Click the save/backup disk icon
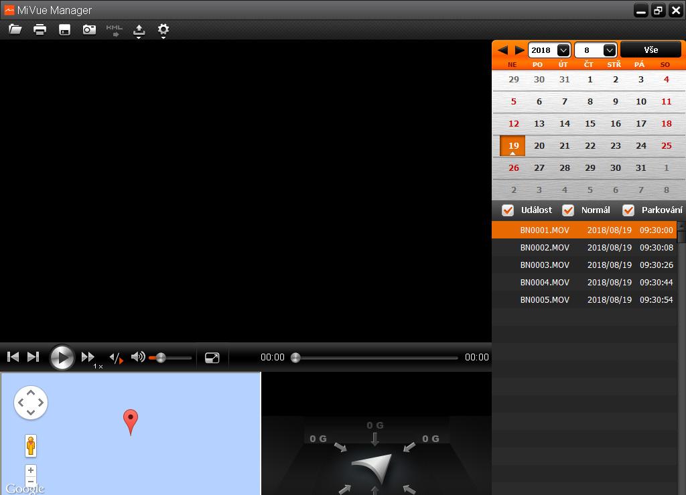The height and width of the screenshot is (495, 686). coord(65,29)
